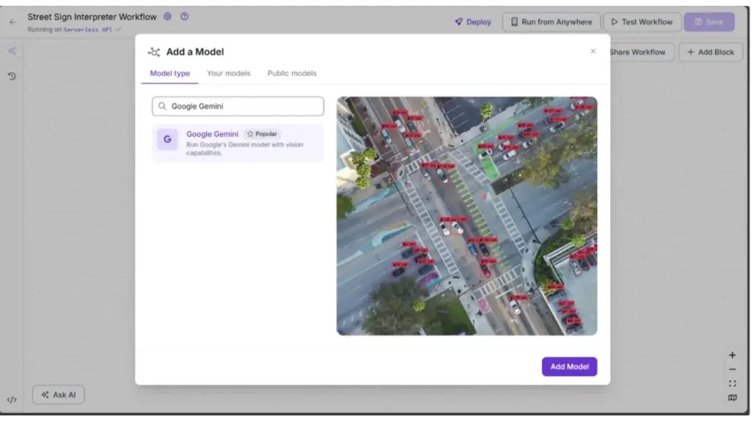The height and width of the screenshot is (422, 751).
Task: Expand the Serverless API dropdown chevron
Action: [x=118, y=29]
